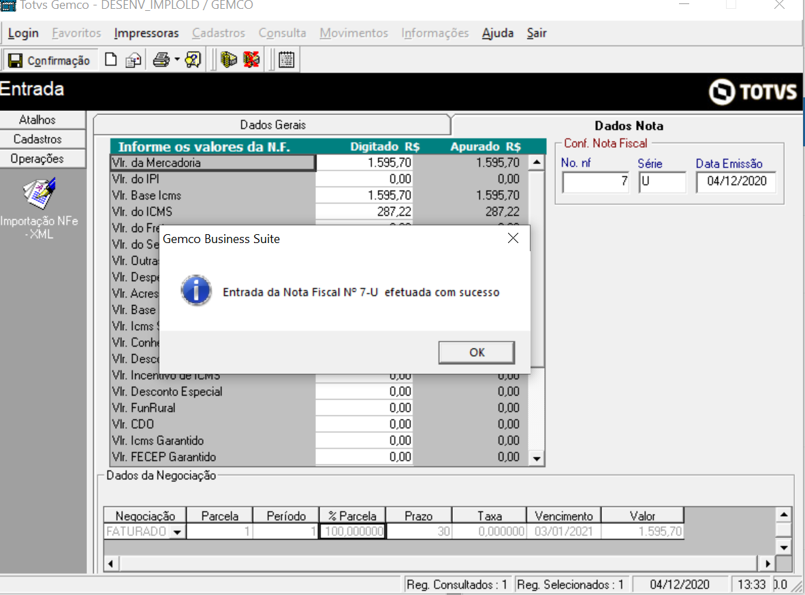
Task: Click the TOTVS logo
Action: 753,91
